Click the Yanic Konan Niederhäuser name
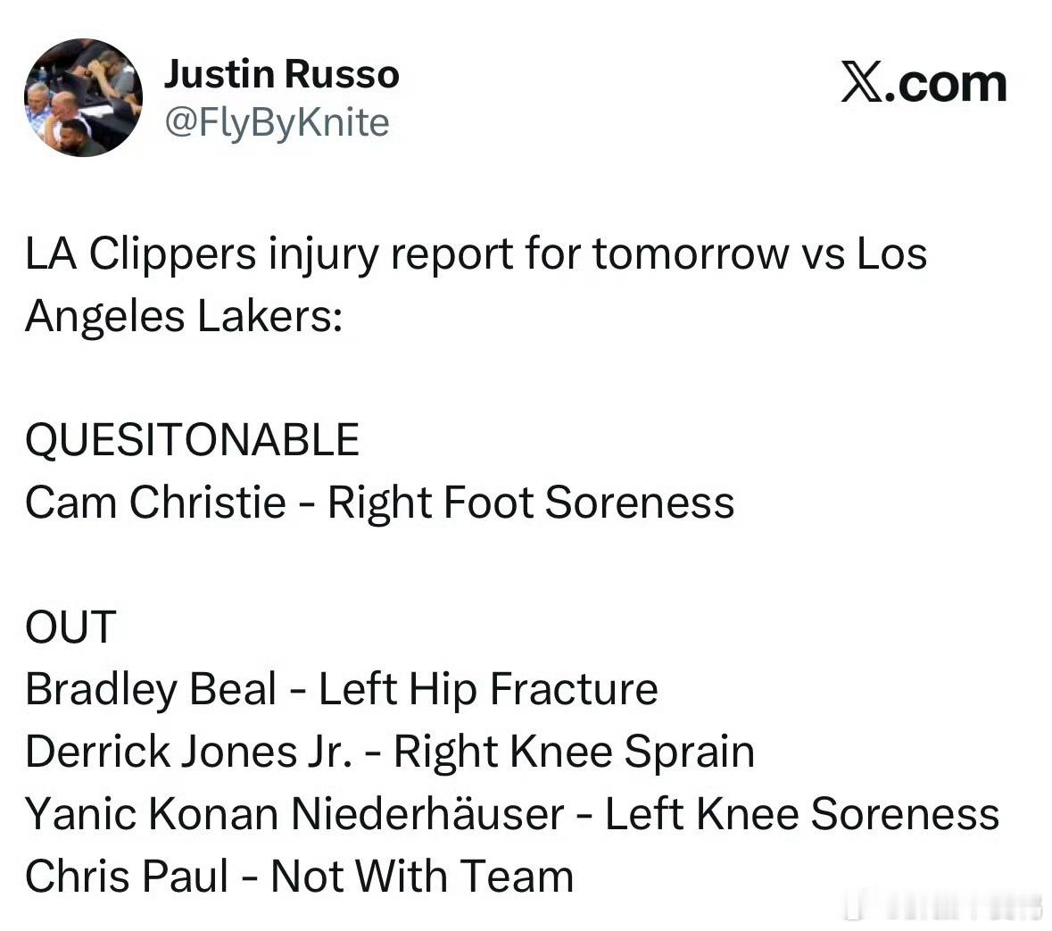 click(294, 813)
